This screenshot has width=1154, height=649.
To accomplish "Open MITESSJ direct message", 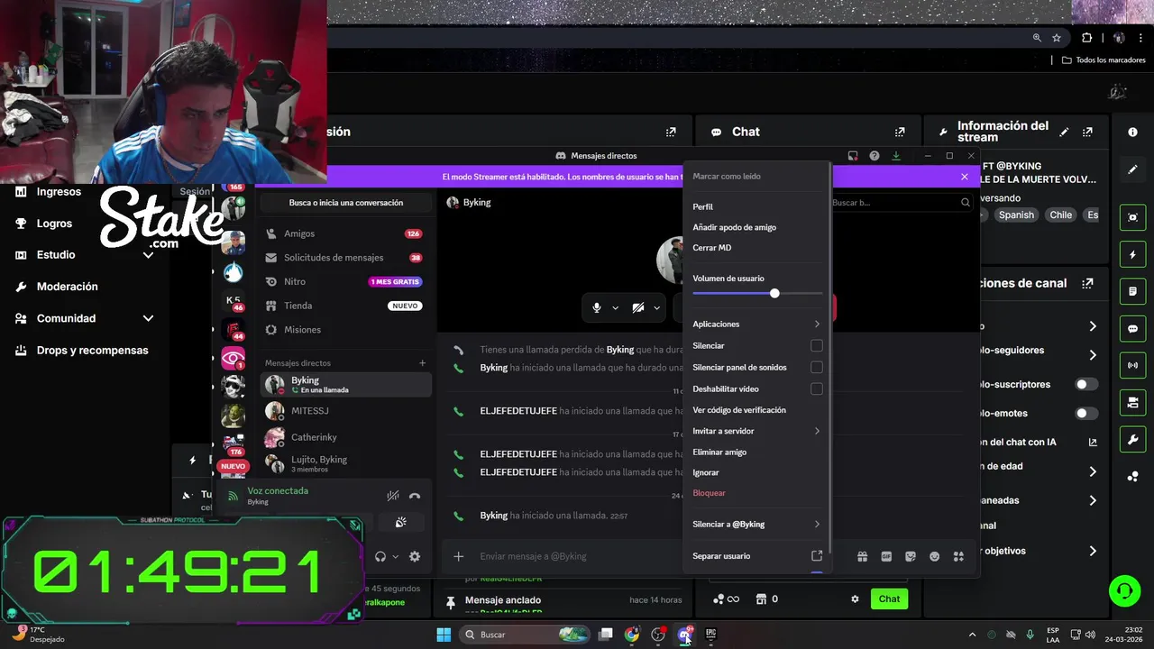I will (346, 411).
